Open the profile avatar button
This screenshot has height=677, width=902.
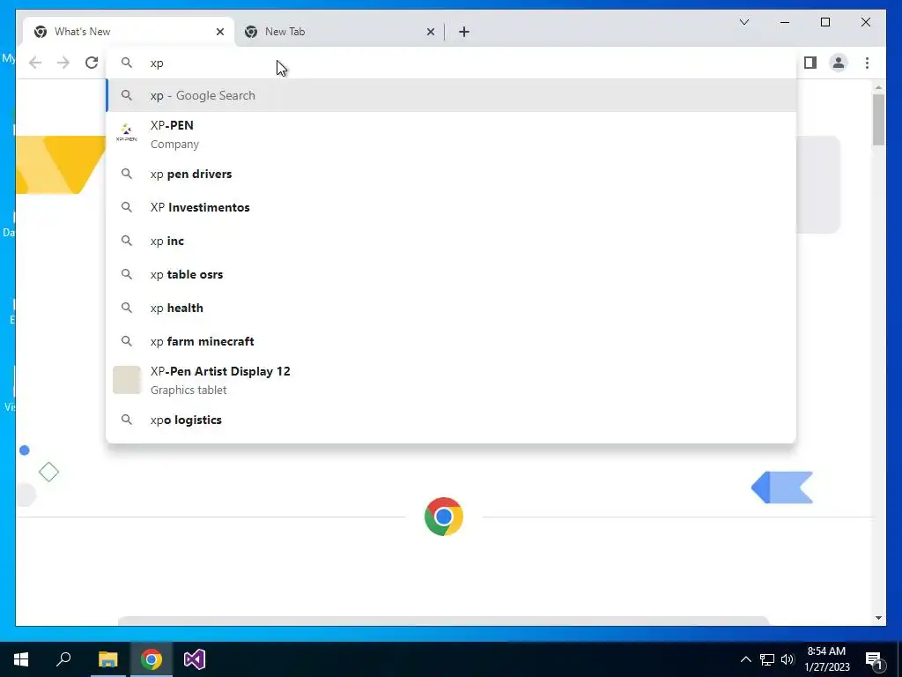pyautogui.click(x=839, y=63)
